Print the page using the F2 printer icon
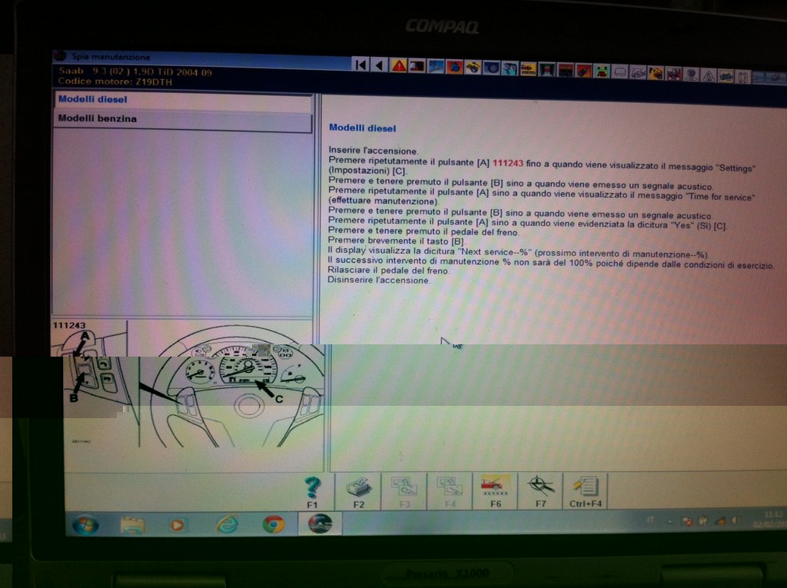 tap(358, 492)
